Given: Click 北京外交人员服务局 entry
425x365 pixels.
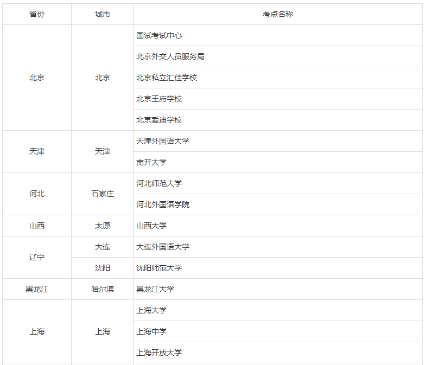Looking at the screenshot, I should (x=278, y=56).
